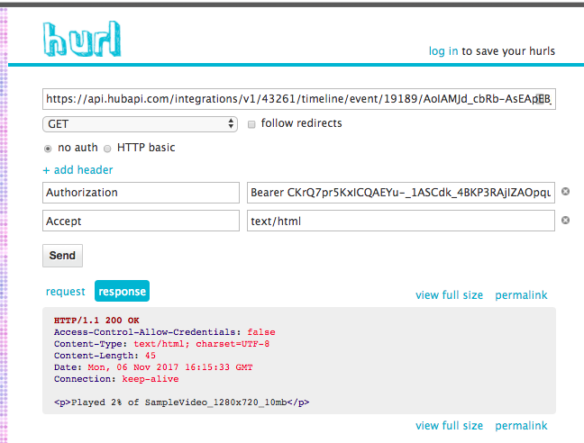Click + add header link
The image size is (584, 443).
tap(78, 170)
